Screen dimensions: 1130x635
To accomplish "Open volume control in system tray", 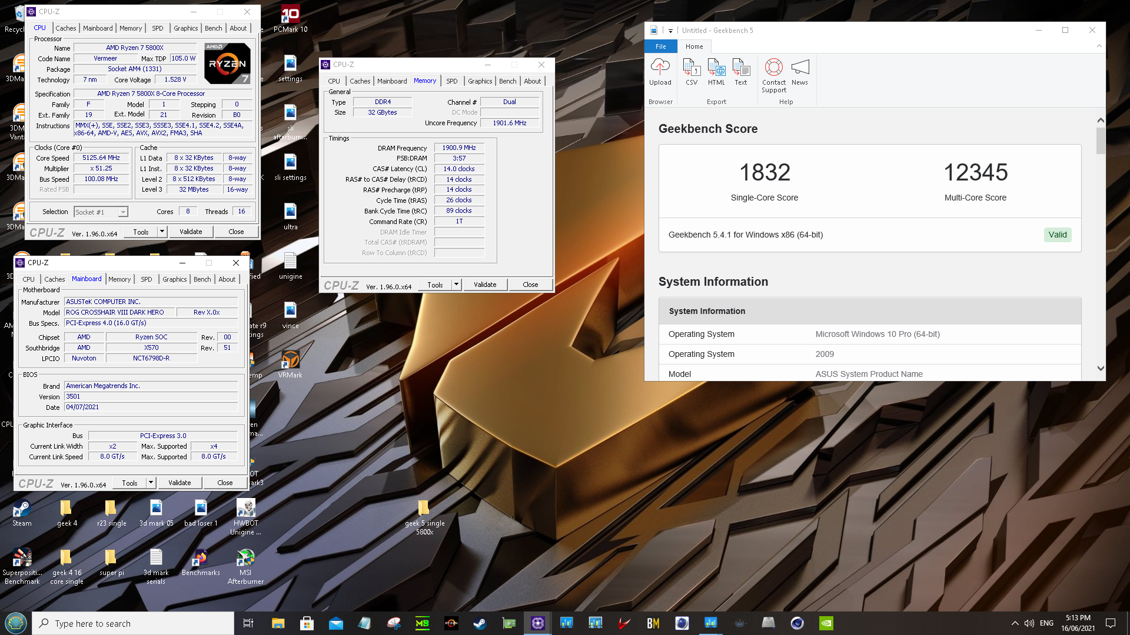I will coord(1029,623).
